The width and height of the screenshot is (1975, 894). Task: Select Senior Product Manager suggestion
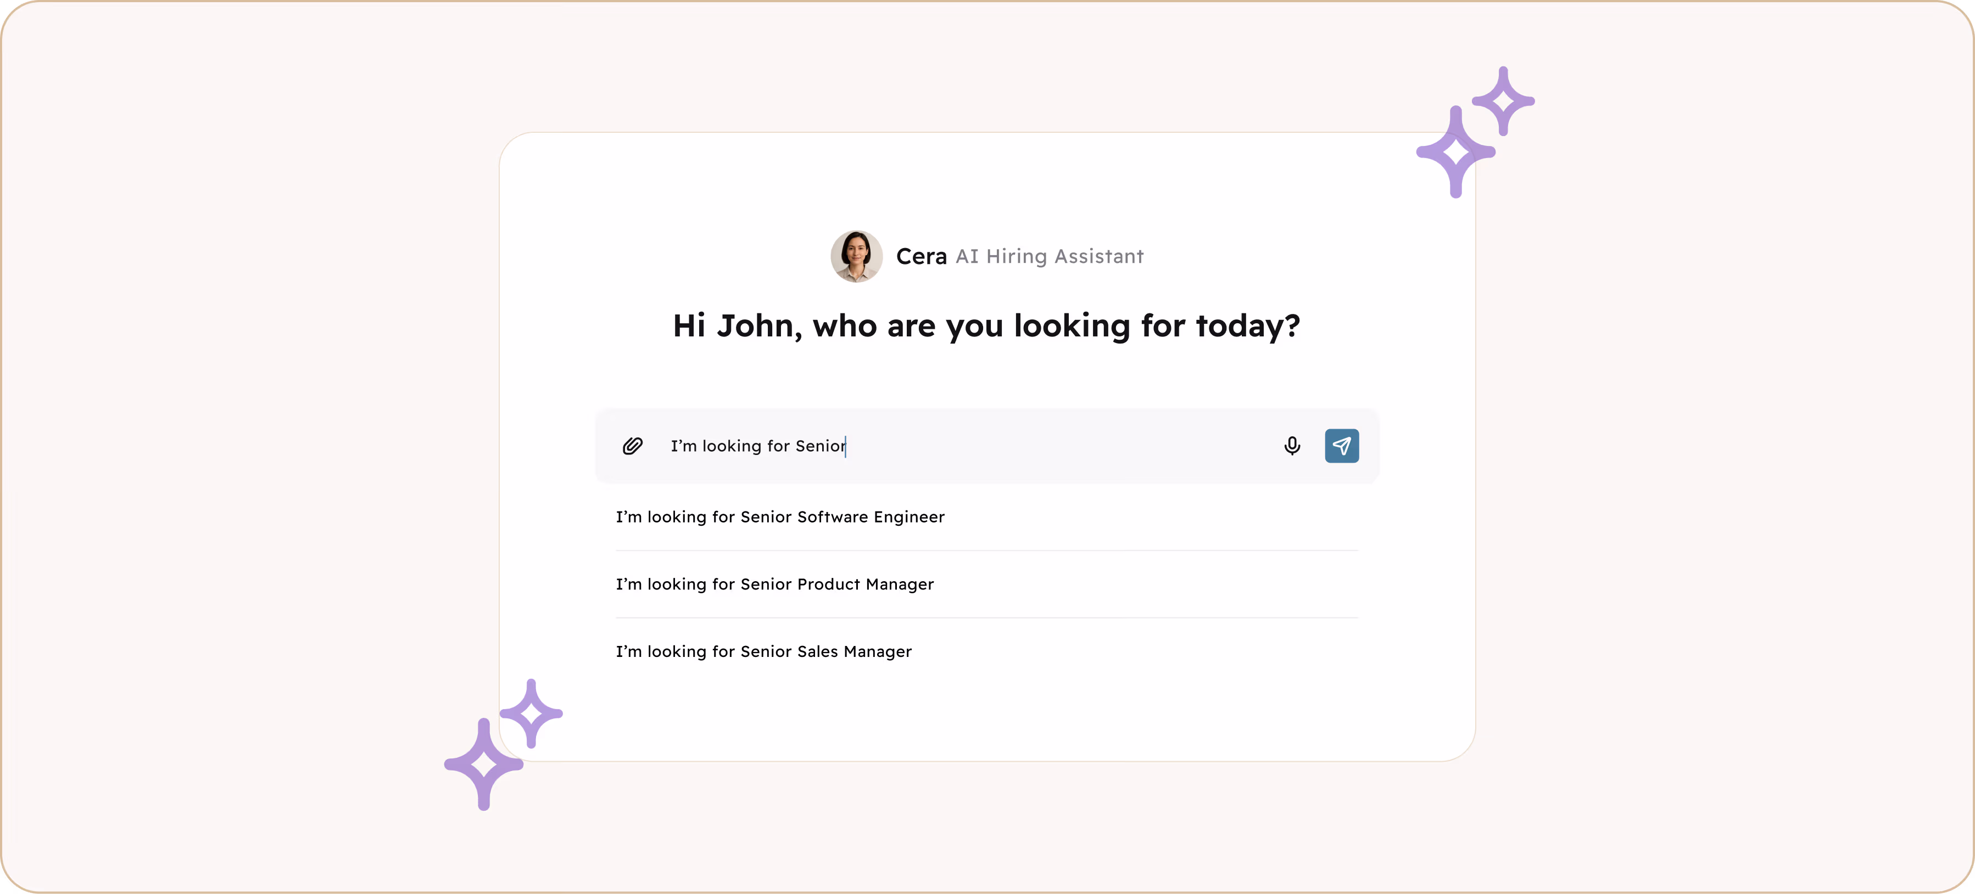(774, 584)
